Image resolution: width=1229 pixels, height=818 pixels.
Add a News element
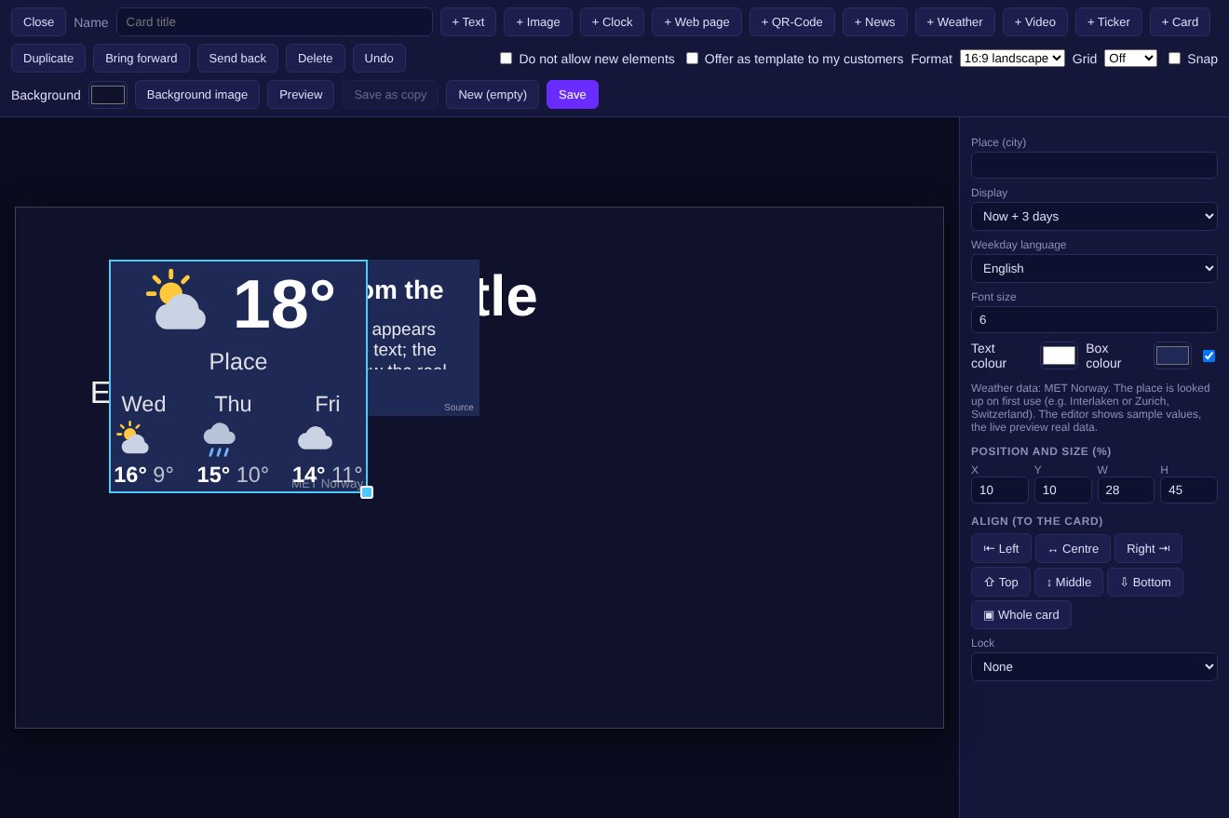[x=875, y=21]
